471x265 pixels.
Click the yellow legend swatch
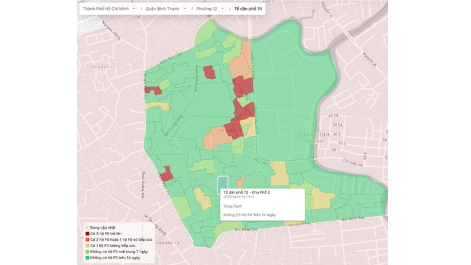coord(87,246)
